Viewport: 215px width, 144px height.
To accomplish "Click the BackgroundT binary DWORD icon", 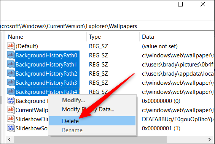I will click(x=11, y=101).
